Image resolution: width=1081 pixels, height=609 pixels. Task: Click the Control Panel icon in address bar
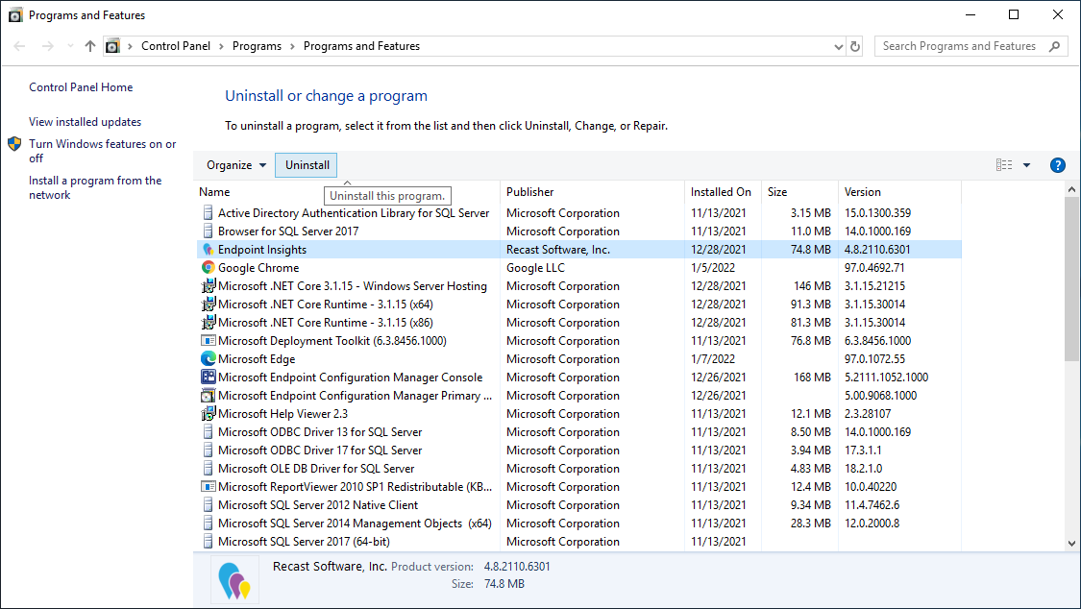tap(112, 46)
